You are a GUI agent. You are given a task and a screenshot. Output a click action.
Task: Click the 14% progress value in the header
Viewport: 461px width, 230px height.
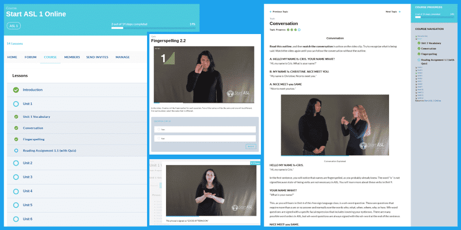click(x=193, y=24)
